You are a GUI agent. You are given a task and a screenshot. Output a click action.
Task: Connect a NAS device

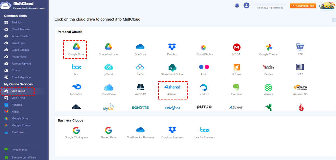pyautogui.click(x=300, y=70)
